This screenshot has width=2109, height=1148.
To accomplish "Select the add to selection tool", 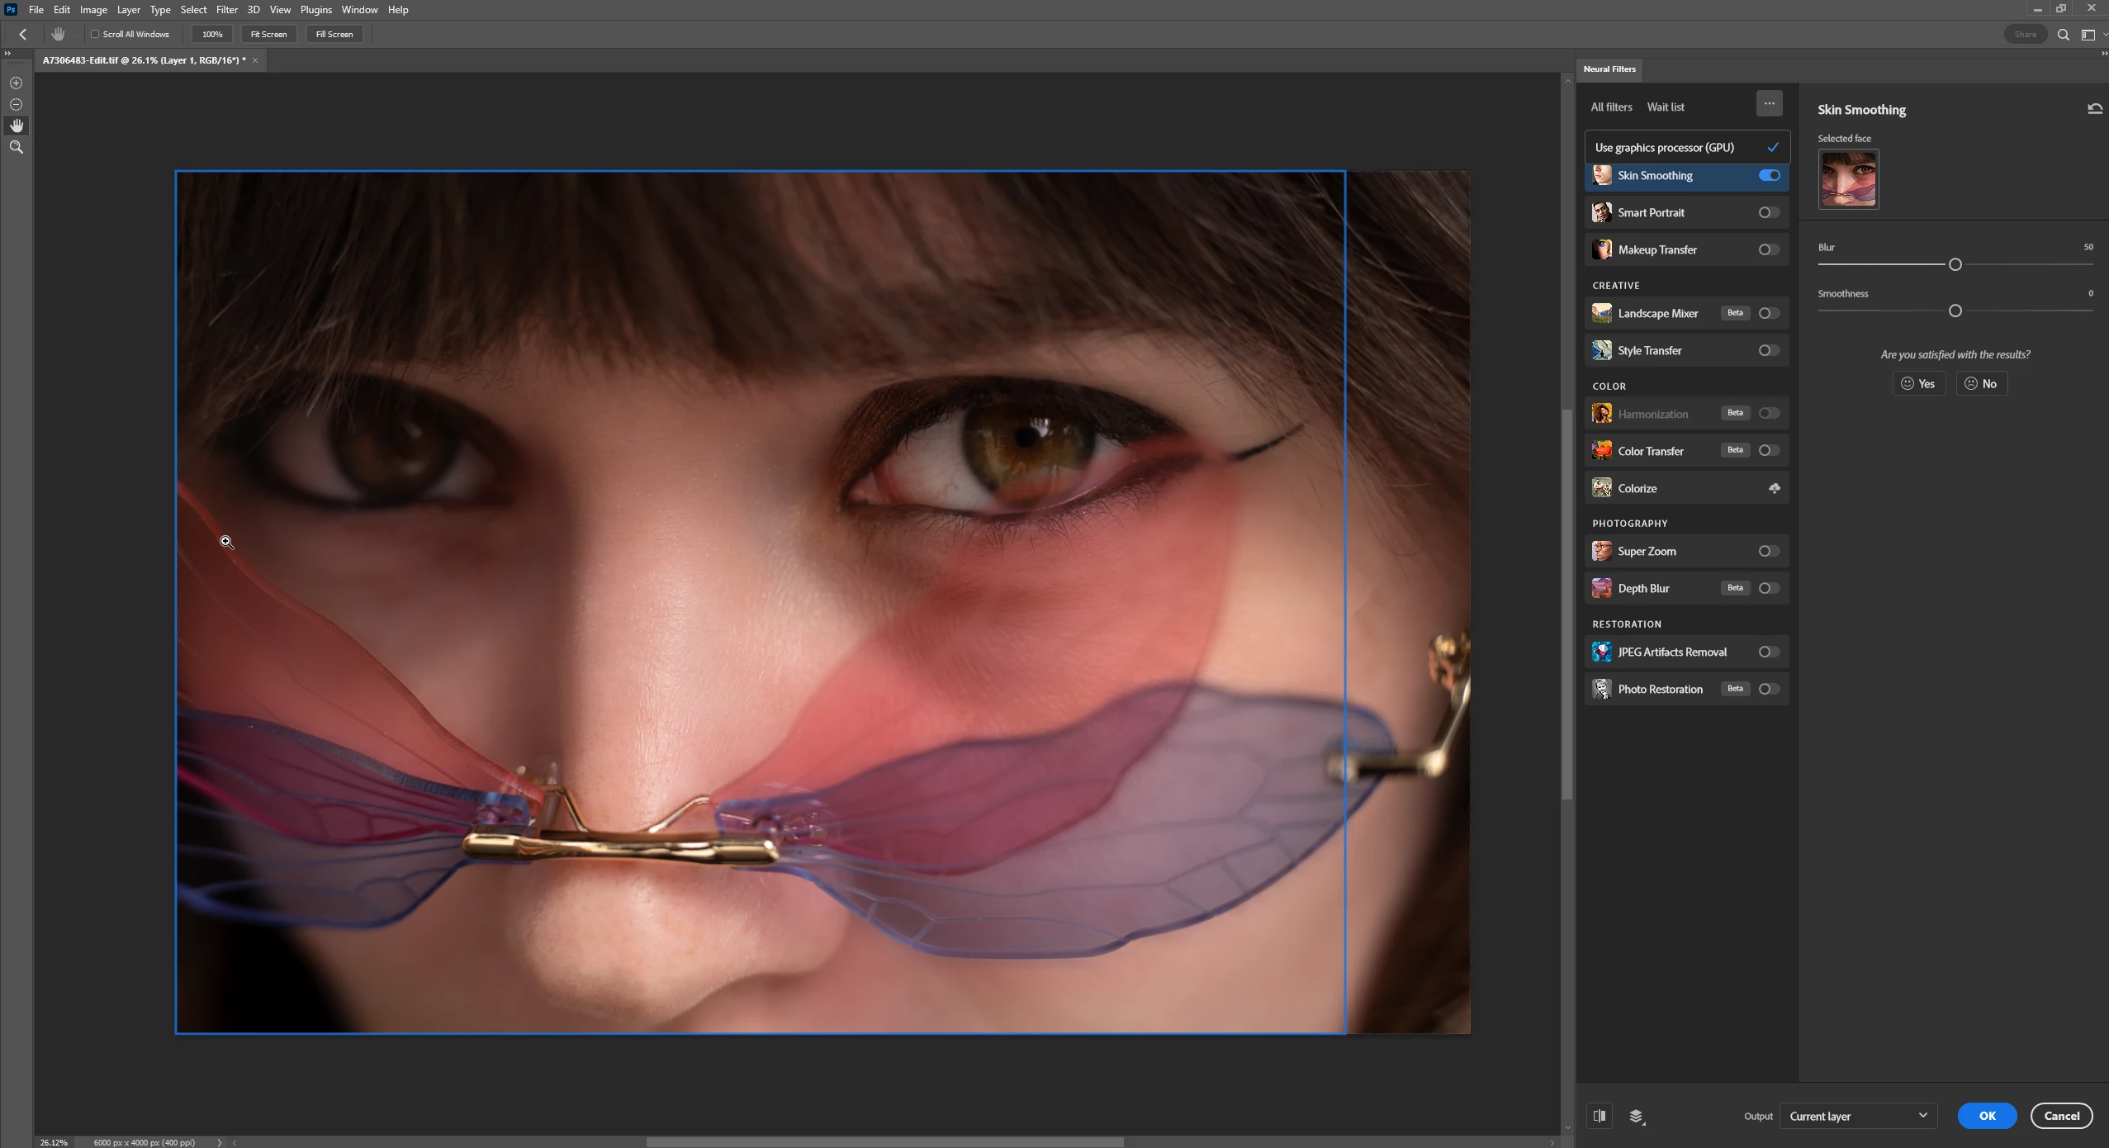I will [x=16, y=83].
